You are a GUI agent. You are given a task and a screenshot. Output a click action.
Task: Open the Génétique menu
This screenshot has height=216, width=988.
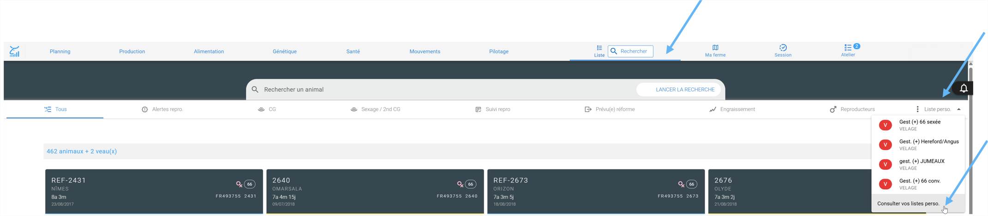[x=285, y=52]
